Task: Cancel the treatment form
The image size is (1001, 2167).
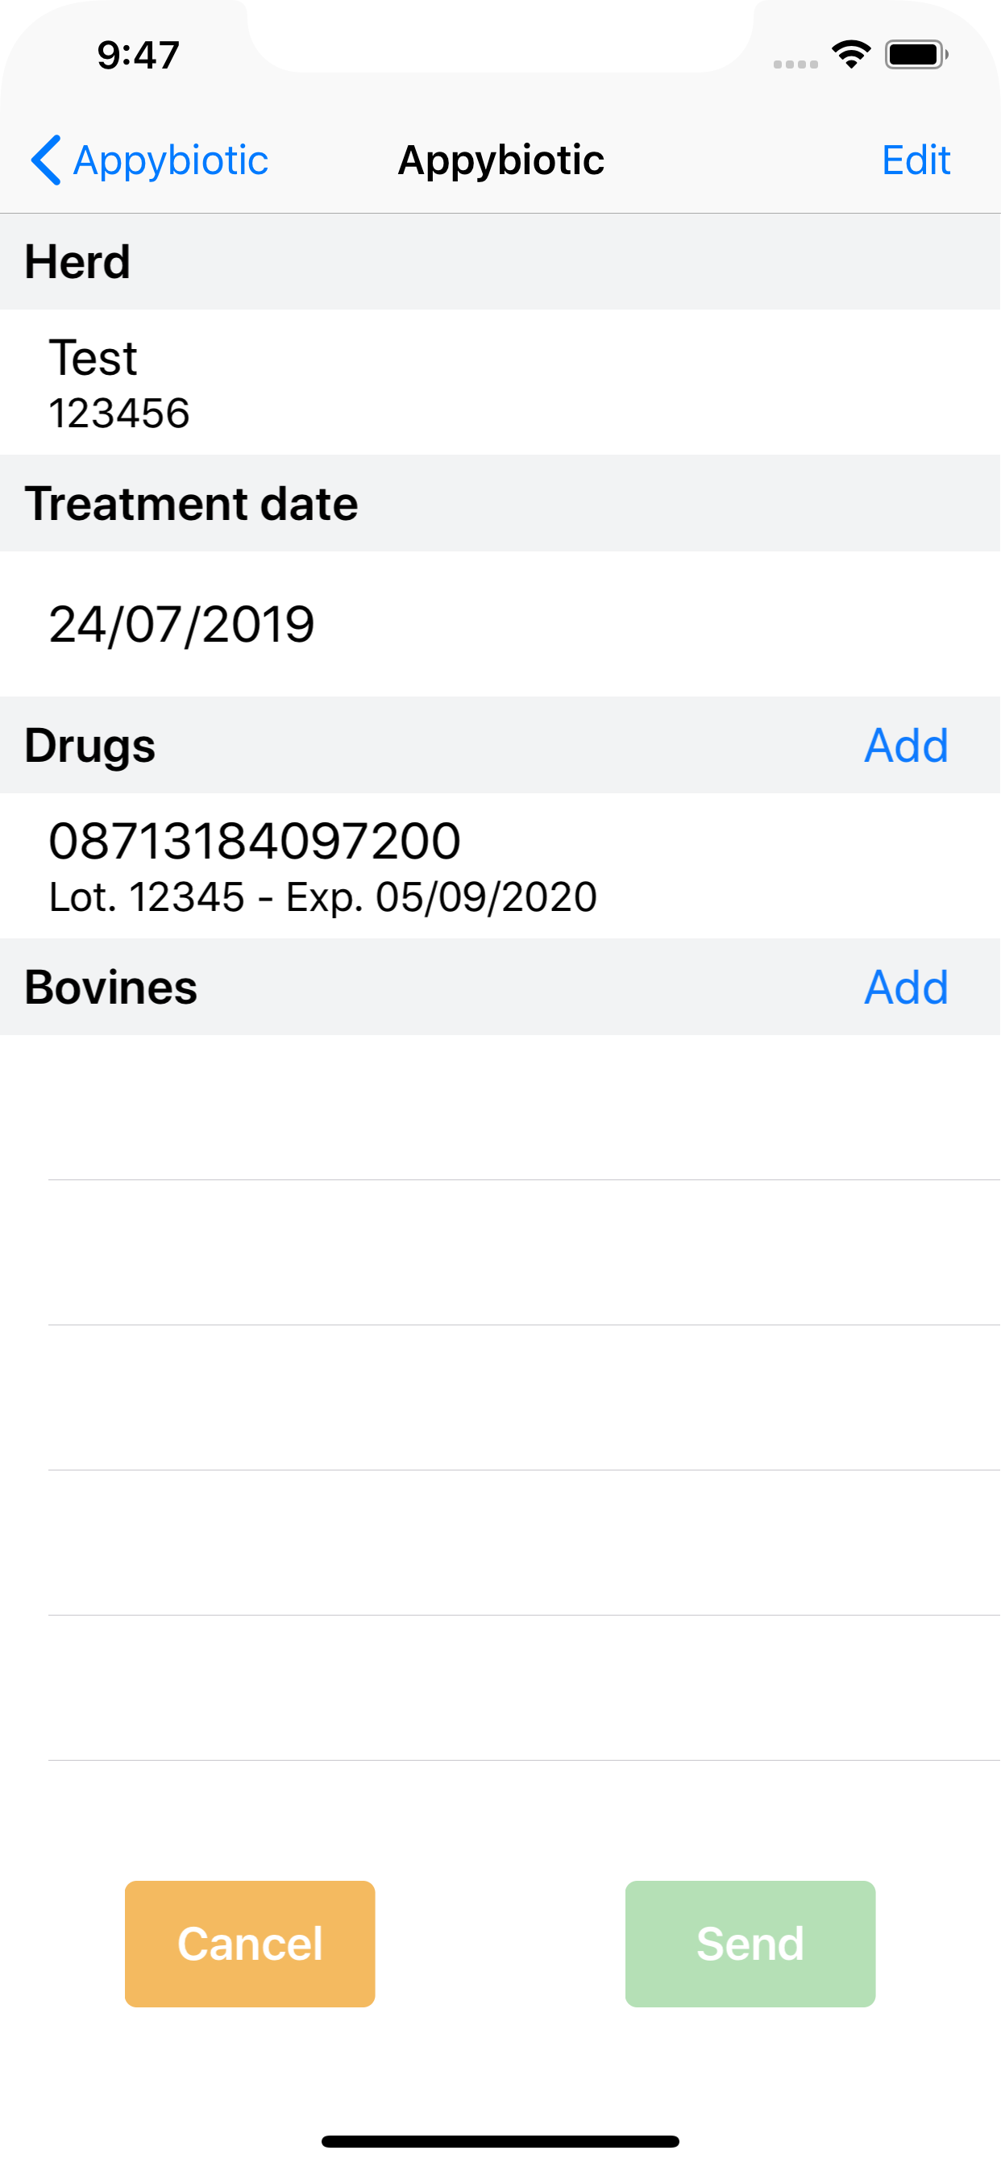Action: (x=250, y=1944)
